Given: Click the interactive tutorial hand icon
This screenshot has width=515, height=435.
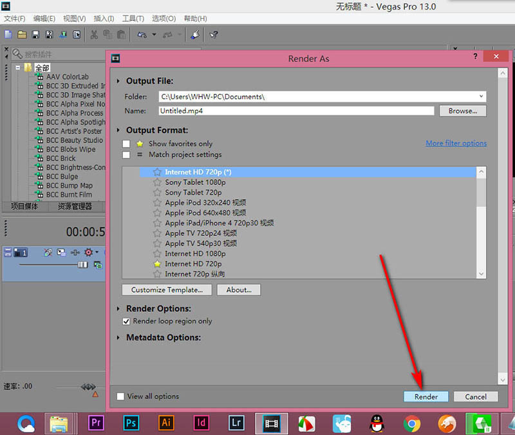Looking at the screenshot, I should click(195, 35).
